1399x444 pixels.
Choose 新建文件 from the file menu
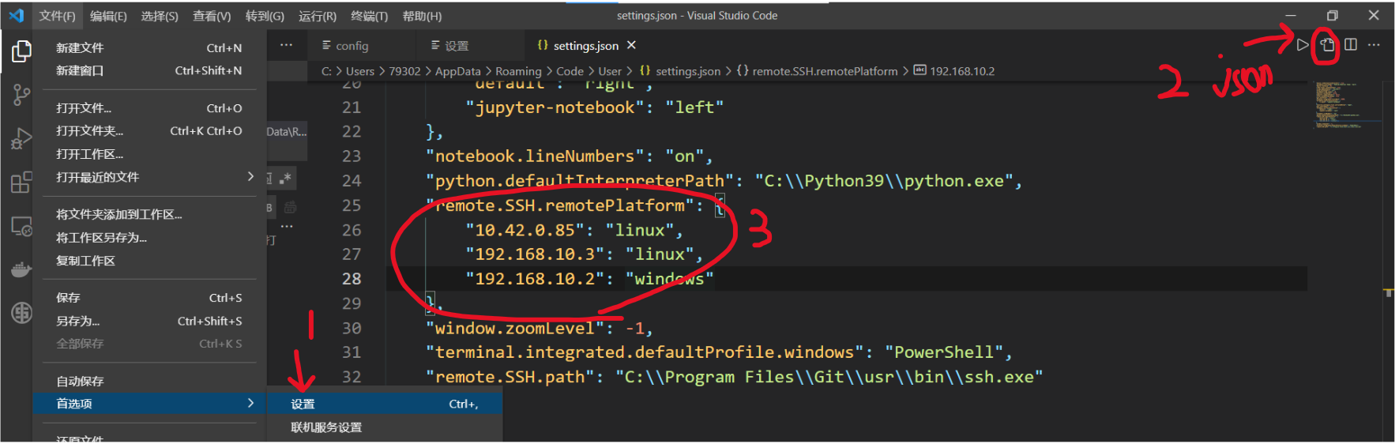(x=149, y=48)
